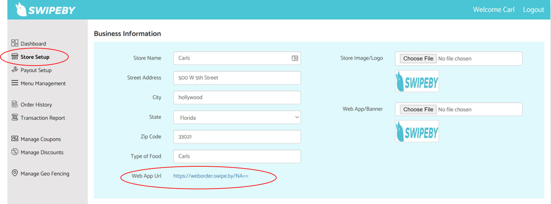Click the Store Image/Logo preview thumbnail
The image size is (551, 204).
pos(417,81)
